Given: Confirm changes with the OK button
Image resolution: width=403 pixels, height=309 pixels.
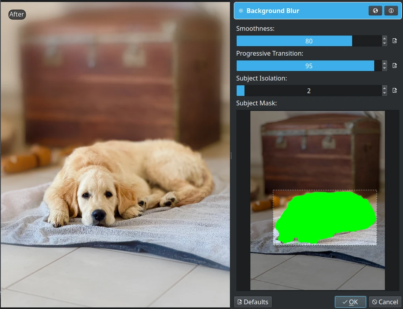Looking at the screenshot, I should [x=350, y=302].
